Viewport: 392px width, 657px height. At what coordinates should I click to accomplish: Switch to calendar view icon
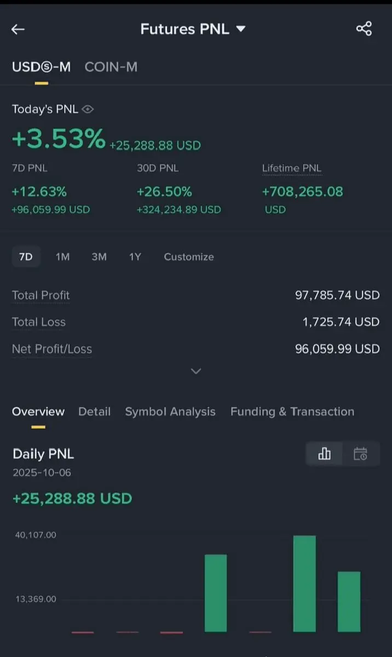click(x=360, y=454)
